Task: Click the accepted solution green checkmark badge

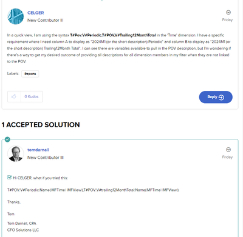Action: (7, 139)
